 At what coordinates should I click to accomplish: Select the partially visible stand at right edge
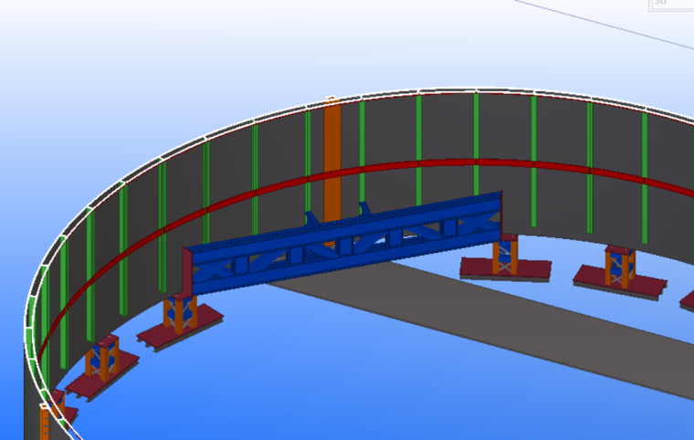[687, 299]
